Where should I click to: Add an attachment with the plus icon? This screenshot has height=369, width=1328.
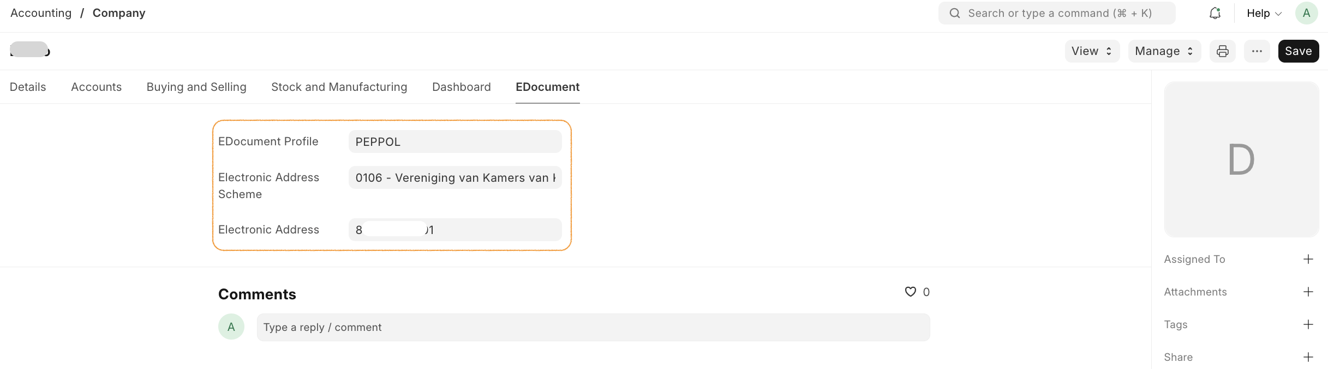tap(1308, 292)
